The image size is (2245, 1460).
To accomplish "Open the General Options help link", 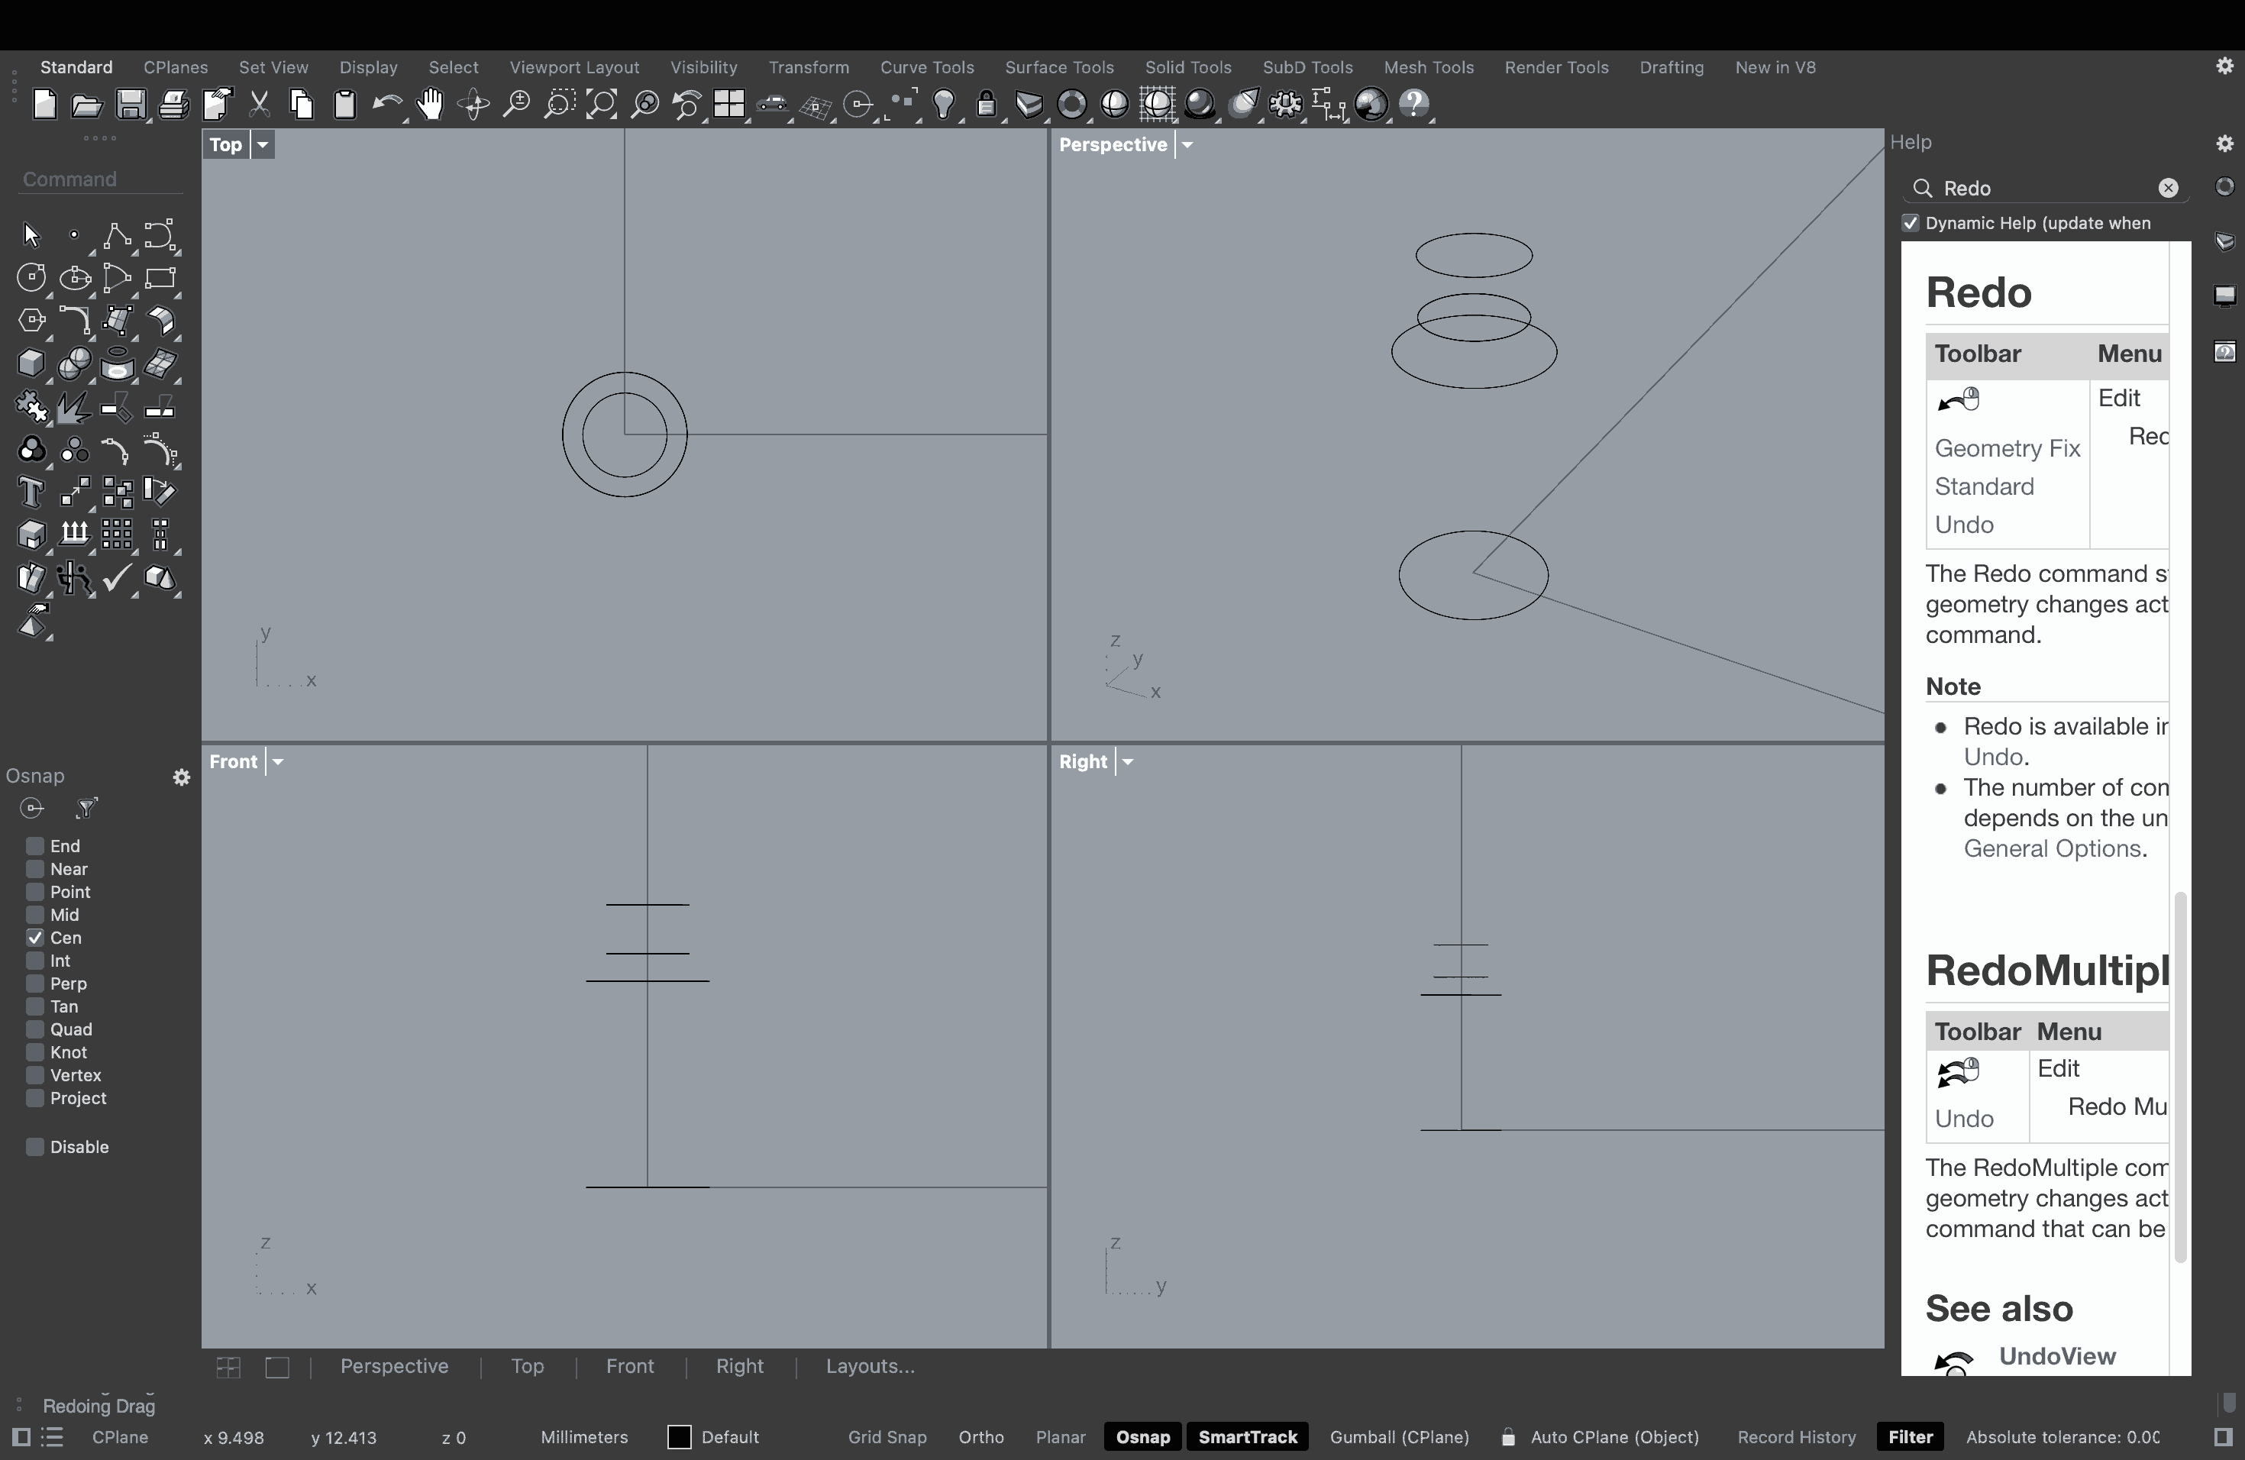I will coord(2053,849).
